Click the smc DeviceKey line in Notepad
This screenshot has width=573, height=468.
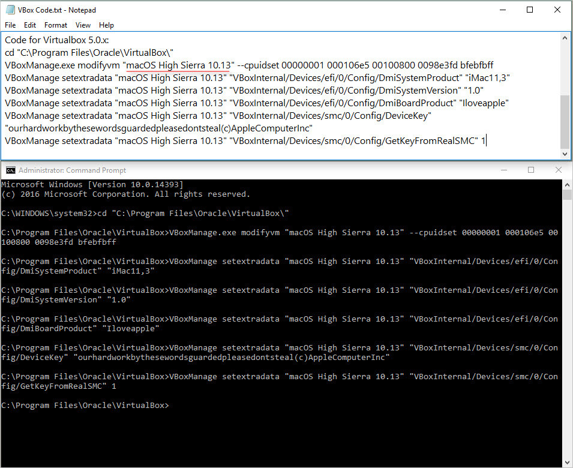218,116
